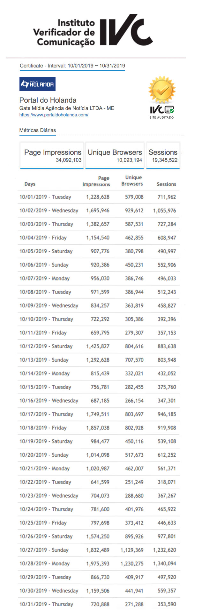Select the Page Impressions summary card
Image resolution: width=202 pixels, height=614 pixels.
pyautogui.click(x=52, y=155)
